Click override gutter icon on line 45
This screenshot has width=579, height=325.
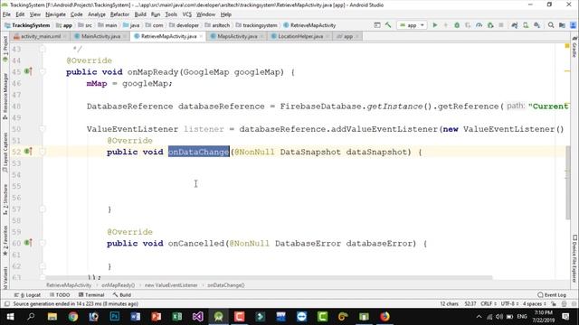28,71
